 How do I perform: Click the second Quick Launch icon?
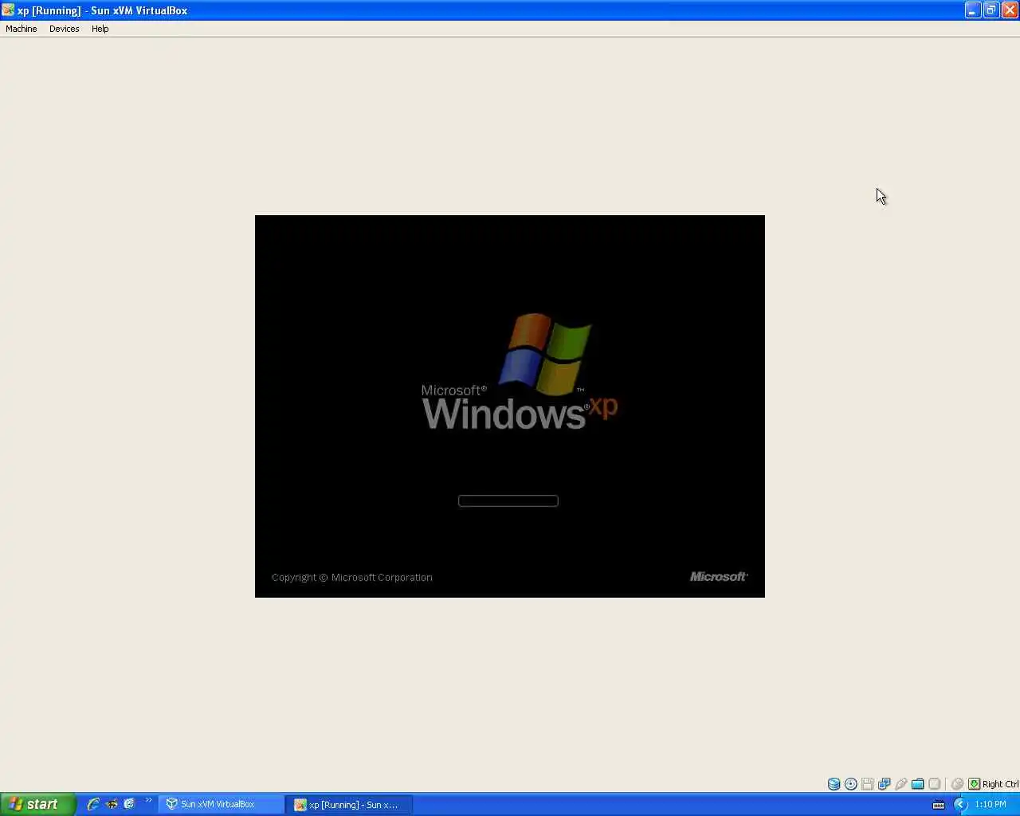coord(112,804)
